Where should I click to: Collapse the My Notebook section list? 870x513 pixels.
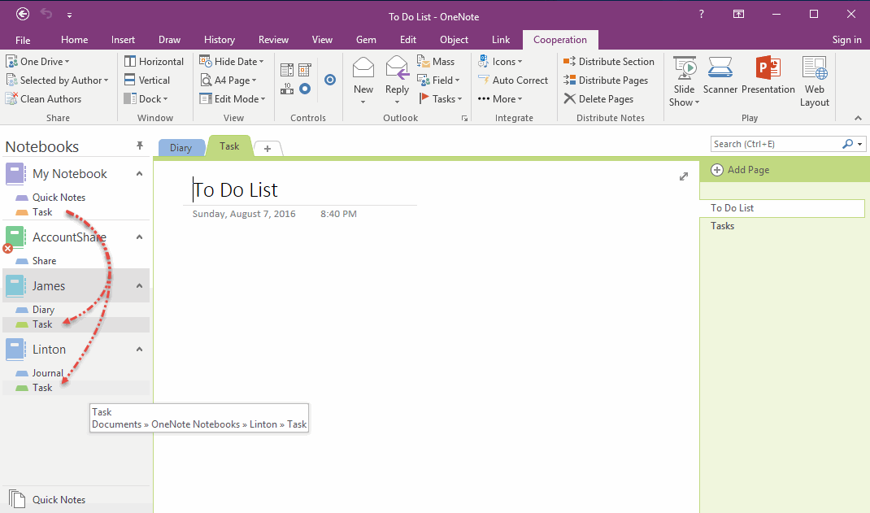point(139,174)
